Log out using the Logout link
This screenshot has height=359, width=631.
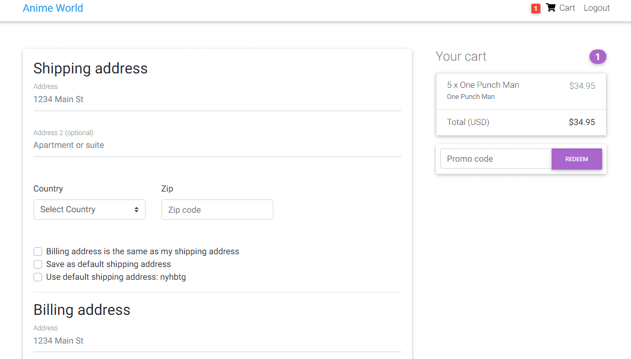pos(596,8)
